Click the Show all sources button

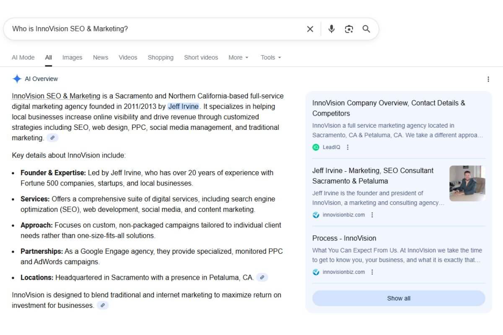point(399,298)
